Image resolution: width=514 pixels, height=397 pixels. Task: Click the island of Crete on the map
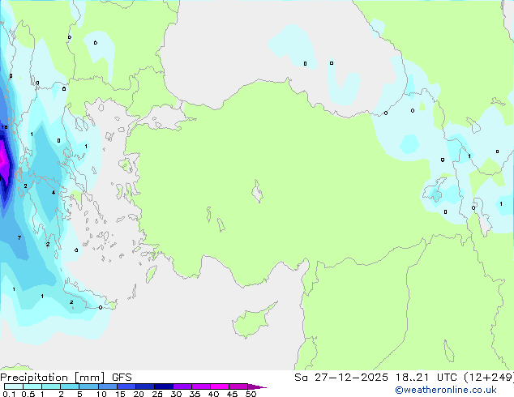[86, 297]
